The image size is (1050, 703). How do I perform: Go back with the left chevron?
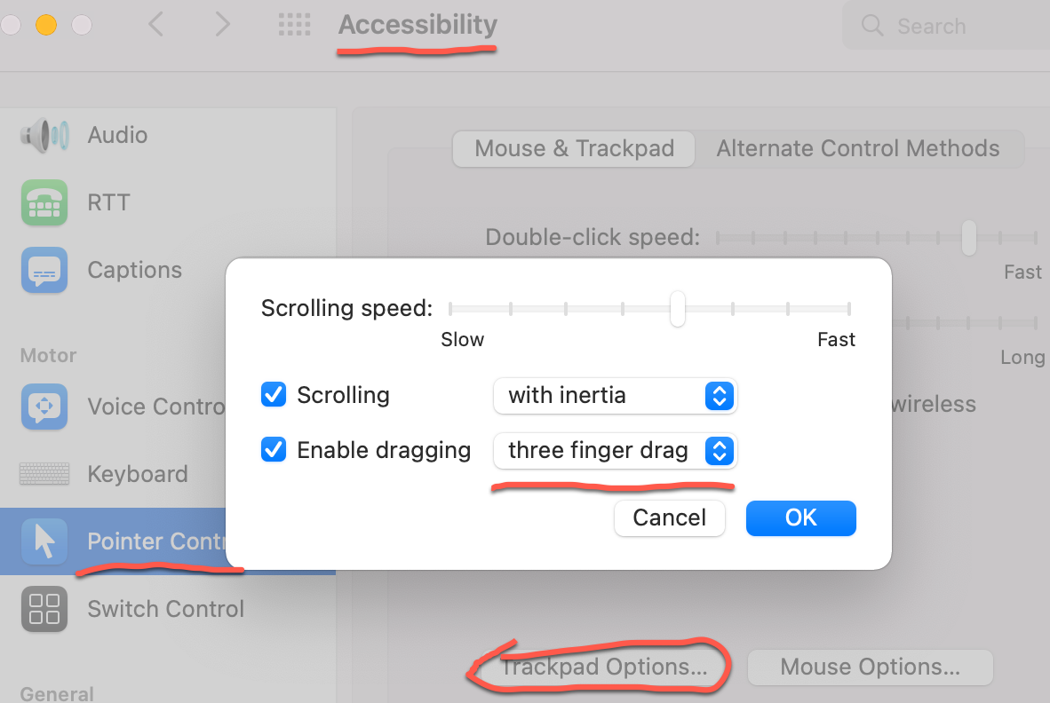156,25
